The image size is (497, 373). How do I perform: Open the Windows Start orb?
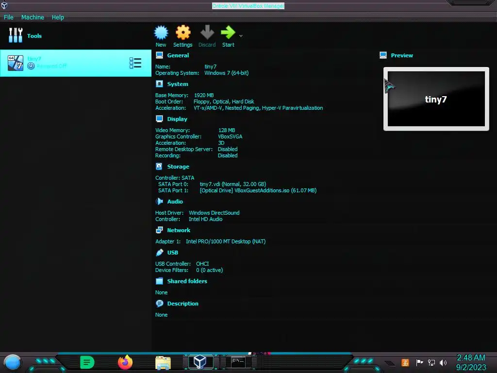click(x=13, y=362)
